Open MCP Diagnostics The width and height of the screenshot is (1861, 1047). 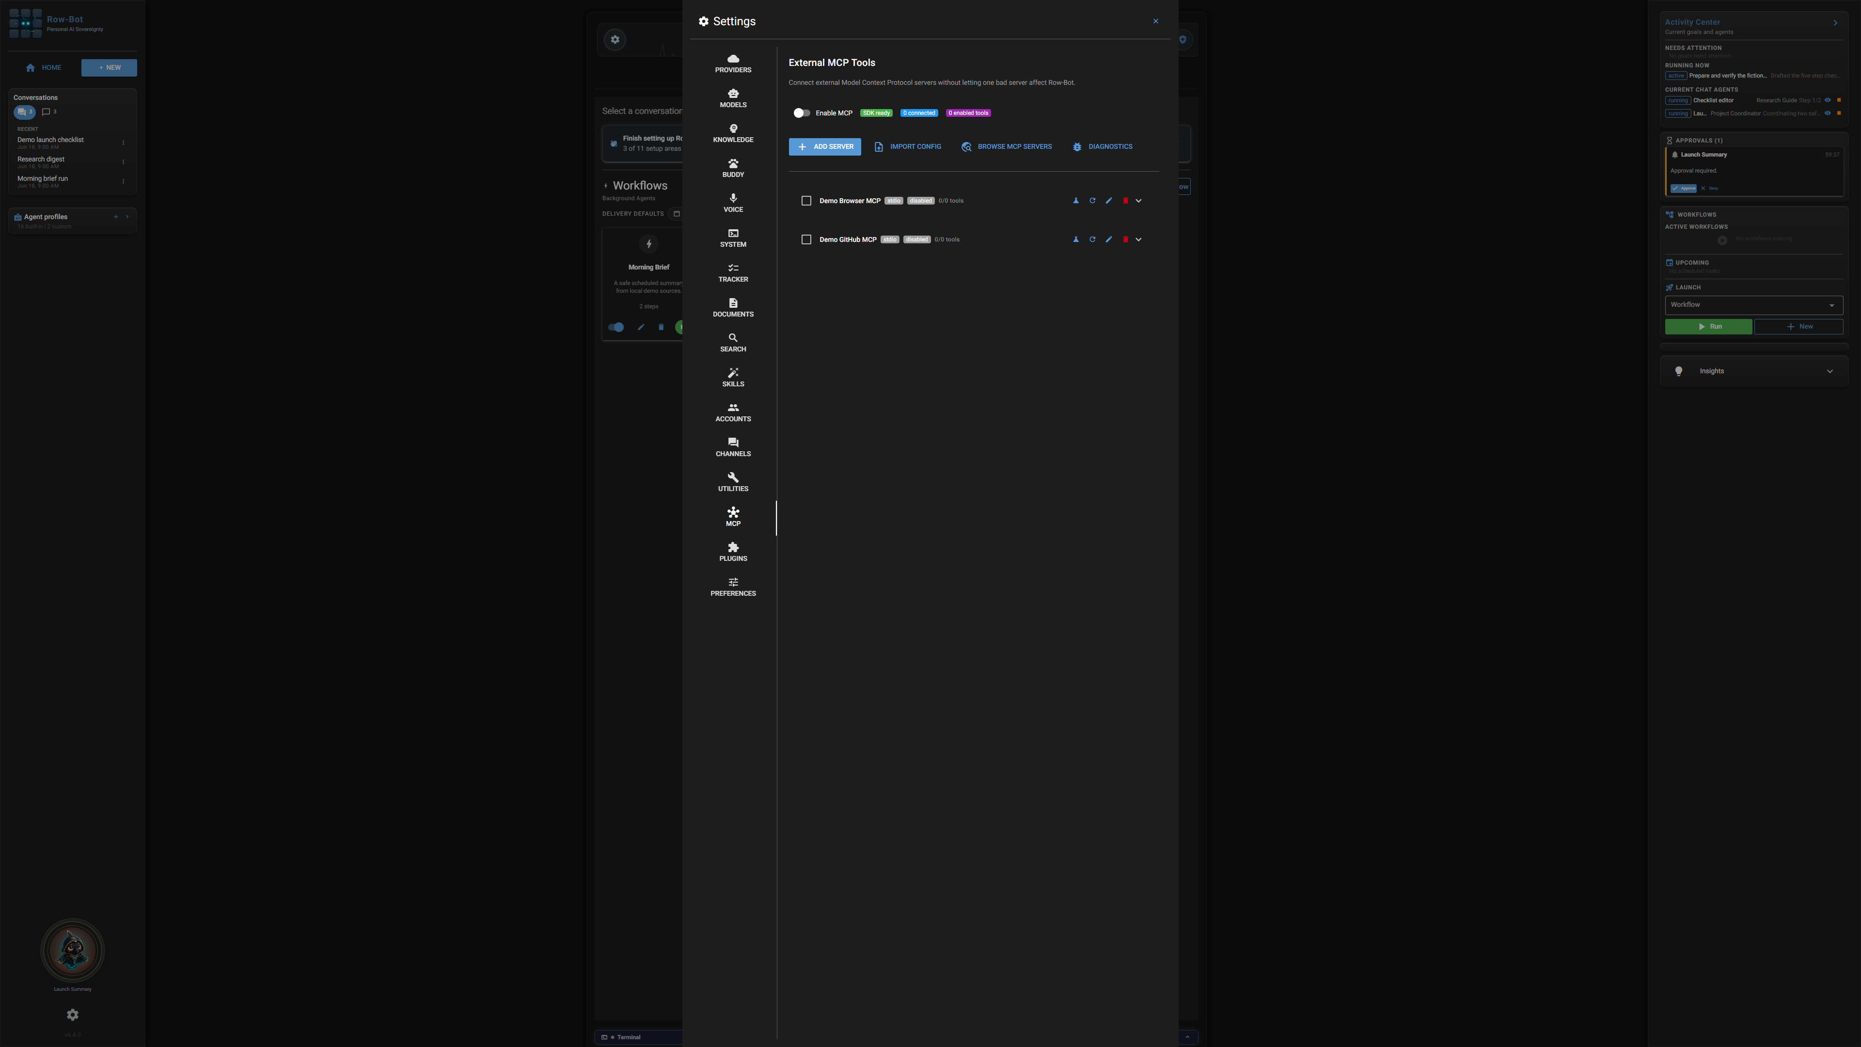point(1103,147)
